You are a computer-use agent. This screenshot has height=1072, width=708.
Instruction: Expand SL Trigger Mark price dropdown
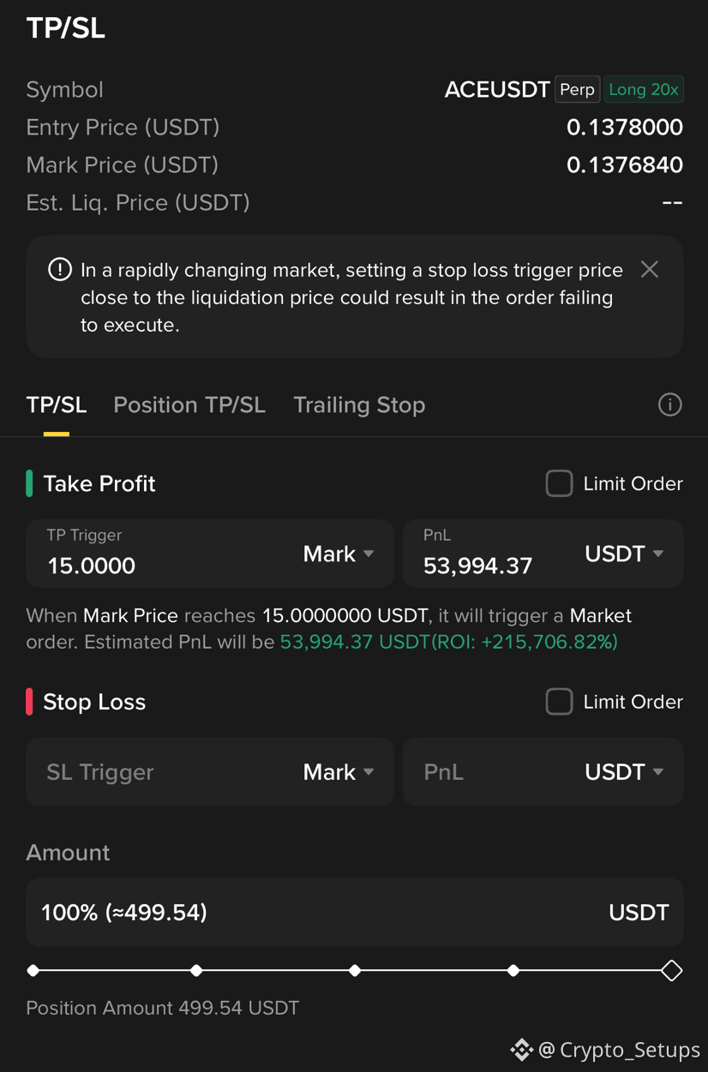coord(339,772)
